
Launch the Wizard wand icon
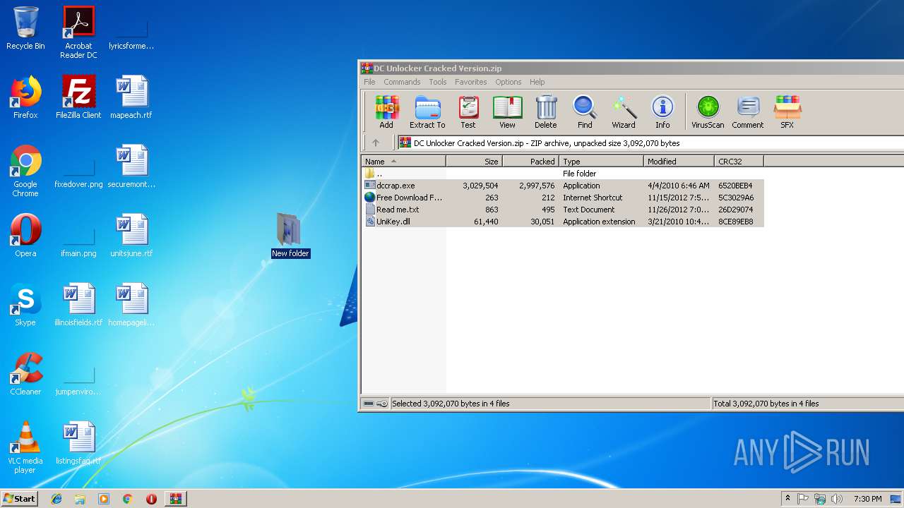click(624, 111)
